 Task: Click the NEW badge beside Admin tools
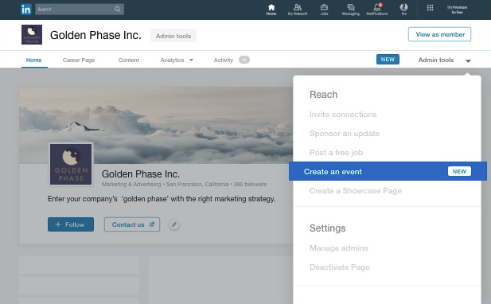tap(388, 60)
